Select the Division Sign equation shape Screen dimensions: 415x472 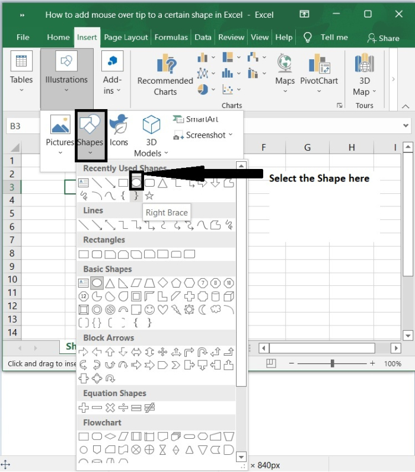pos(123,408)
